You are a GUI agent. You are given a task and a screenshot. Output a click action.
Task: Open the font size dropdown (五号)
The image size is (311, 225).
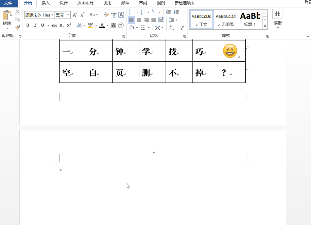(x=68, y=15)
